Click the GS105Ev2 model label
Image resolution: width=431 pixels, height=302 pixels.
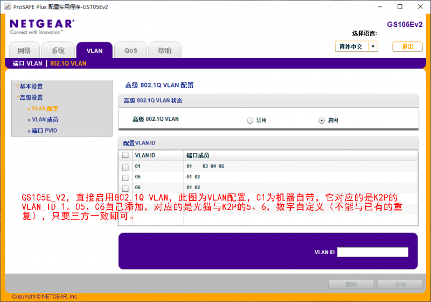pyautogui.click(x=405, y=25)
